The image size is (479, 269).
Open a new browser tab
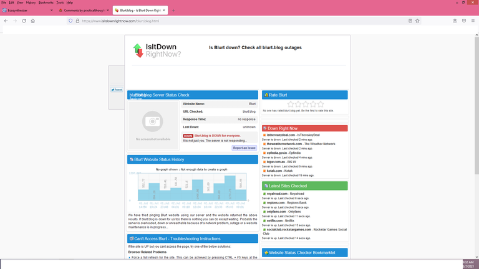point(173,11)
